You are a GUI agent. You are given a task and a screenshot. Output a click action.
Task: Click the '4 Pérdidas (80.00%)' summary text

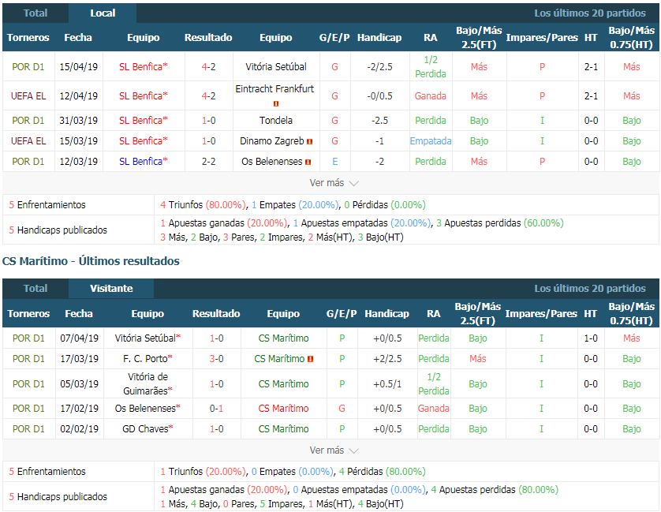(382, 472)
